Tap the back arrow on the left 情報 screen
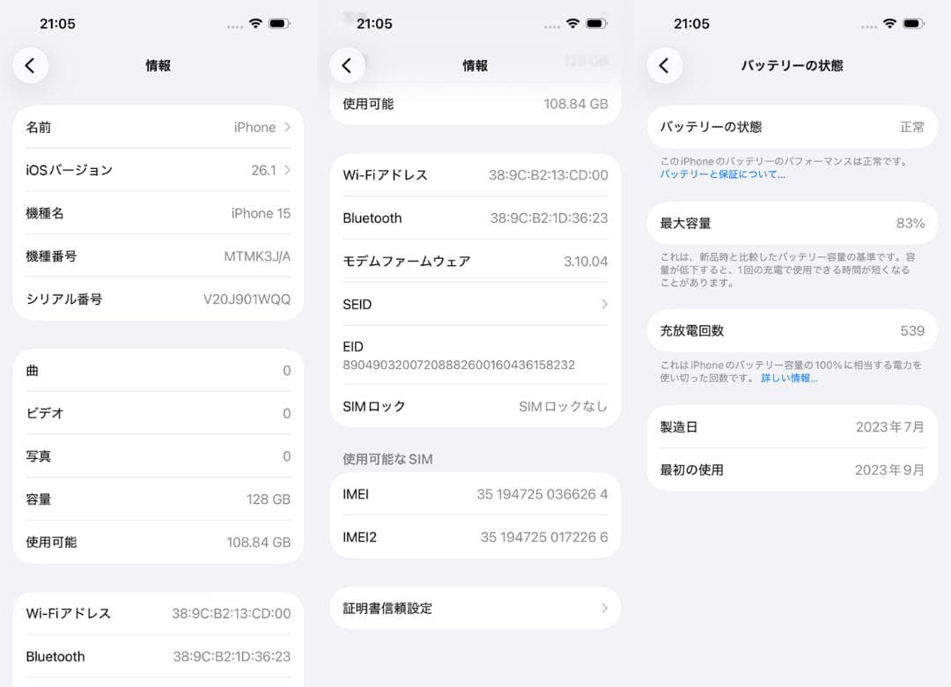This screenshot has width=951, height=687. tap(31, 66)
